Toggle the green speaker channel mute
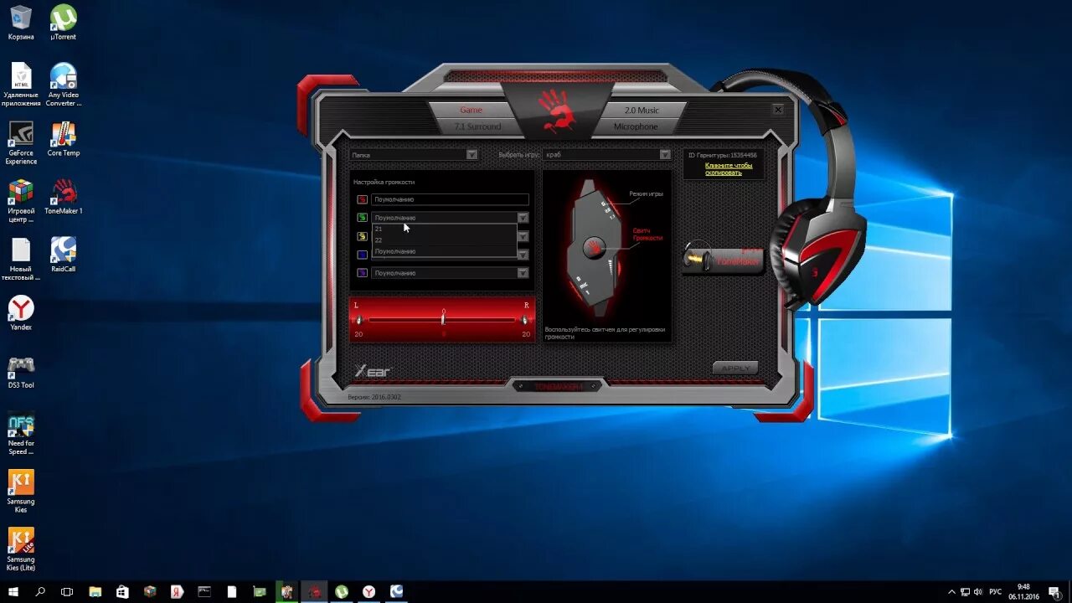 [363, 216]
